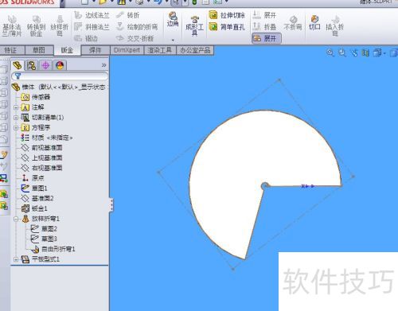Open the 成形工具 forming tool
Image resolution: width=398 pixels, height=311 pixels.
[x=194, y=26]
